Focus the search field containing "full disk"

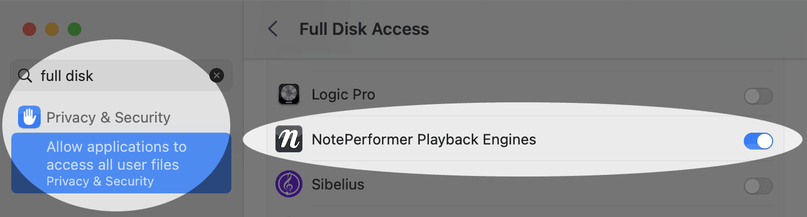[121, 75]
